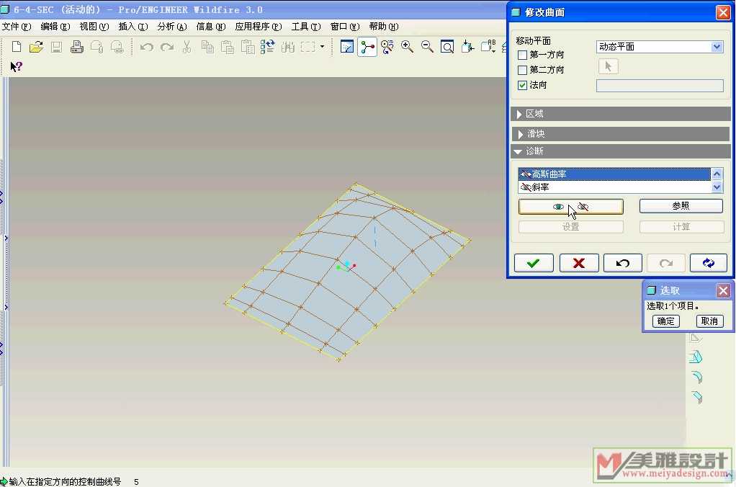Click the Copy icon
Viewport: 736px width, 487px height.
(207, 47)
